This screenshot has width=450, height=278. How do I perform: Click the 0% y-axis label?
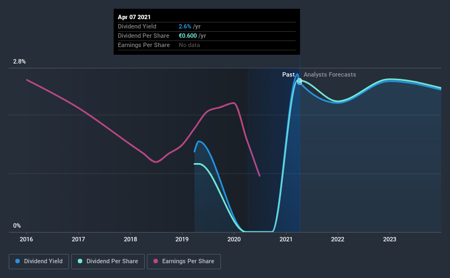click(17, 225)
